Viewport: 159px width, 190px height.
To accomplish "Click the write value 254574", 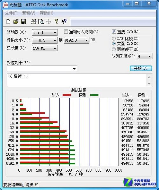I will point(127,114).
